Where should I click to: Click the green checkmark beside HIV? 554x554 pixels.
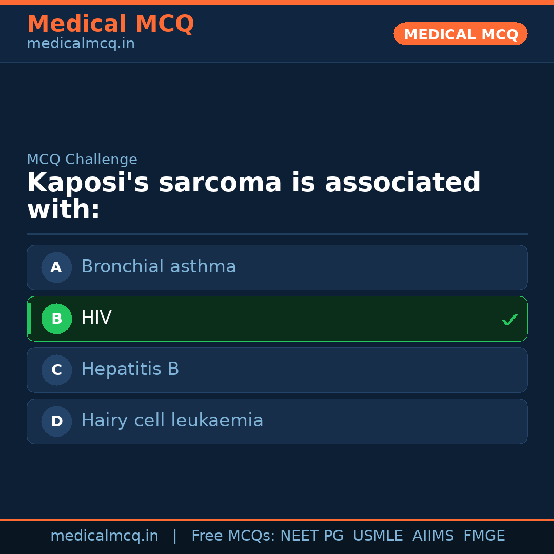point(509,320)
